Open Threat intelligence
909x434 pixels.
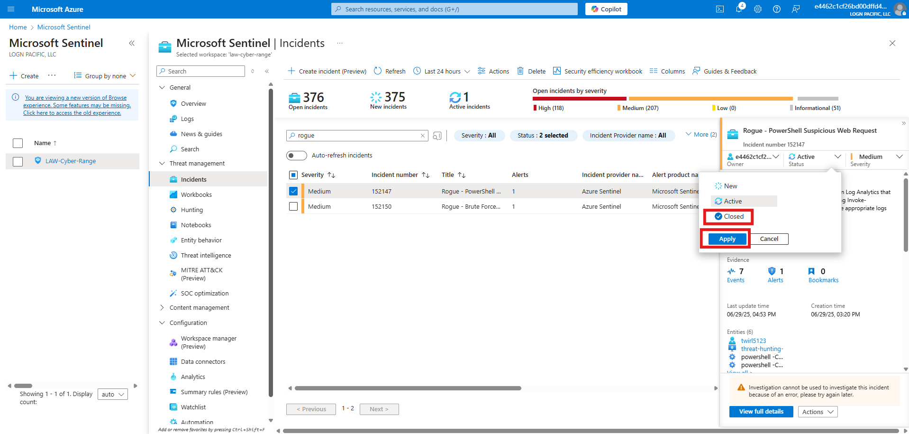[206, 255]
